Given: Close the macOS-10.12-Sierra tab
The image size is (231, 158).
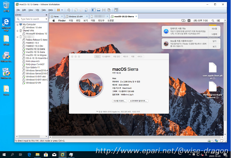Looking at the screenshot, I should click(136, 16).
